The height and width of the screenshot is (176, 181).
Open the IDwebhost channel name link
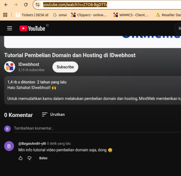point(29,64)
